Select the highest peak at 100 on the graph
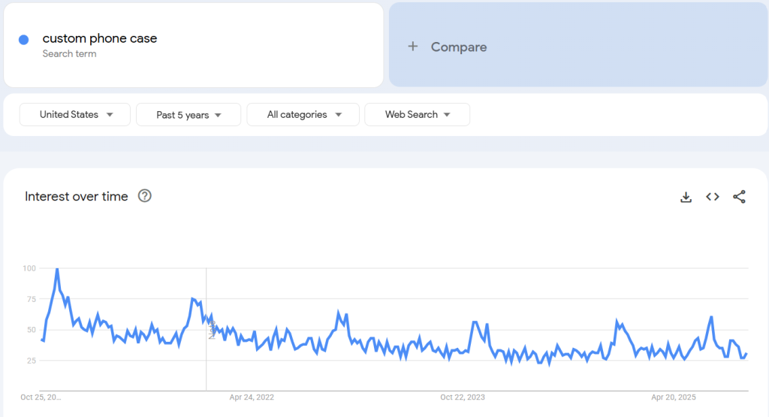 (57, 269)
